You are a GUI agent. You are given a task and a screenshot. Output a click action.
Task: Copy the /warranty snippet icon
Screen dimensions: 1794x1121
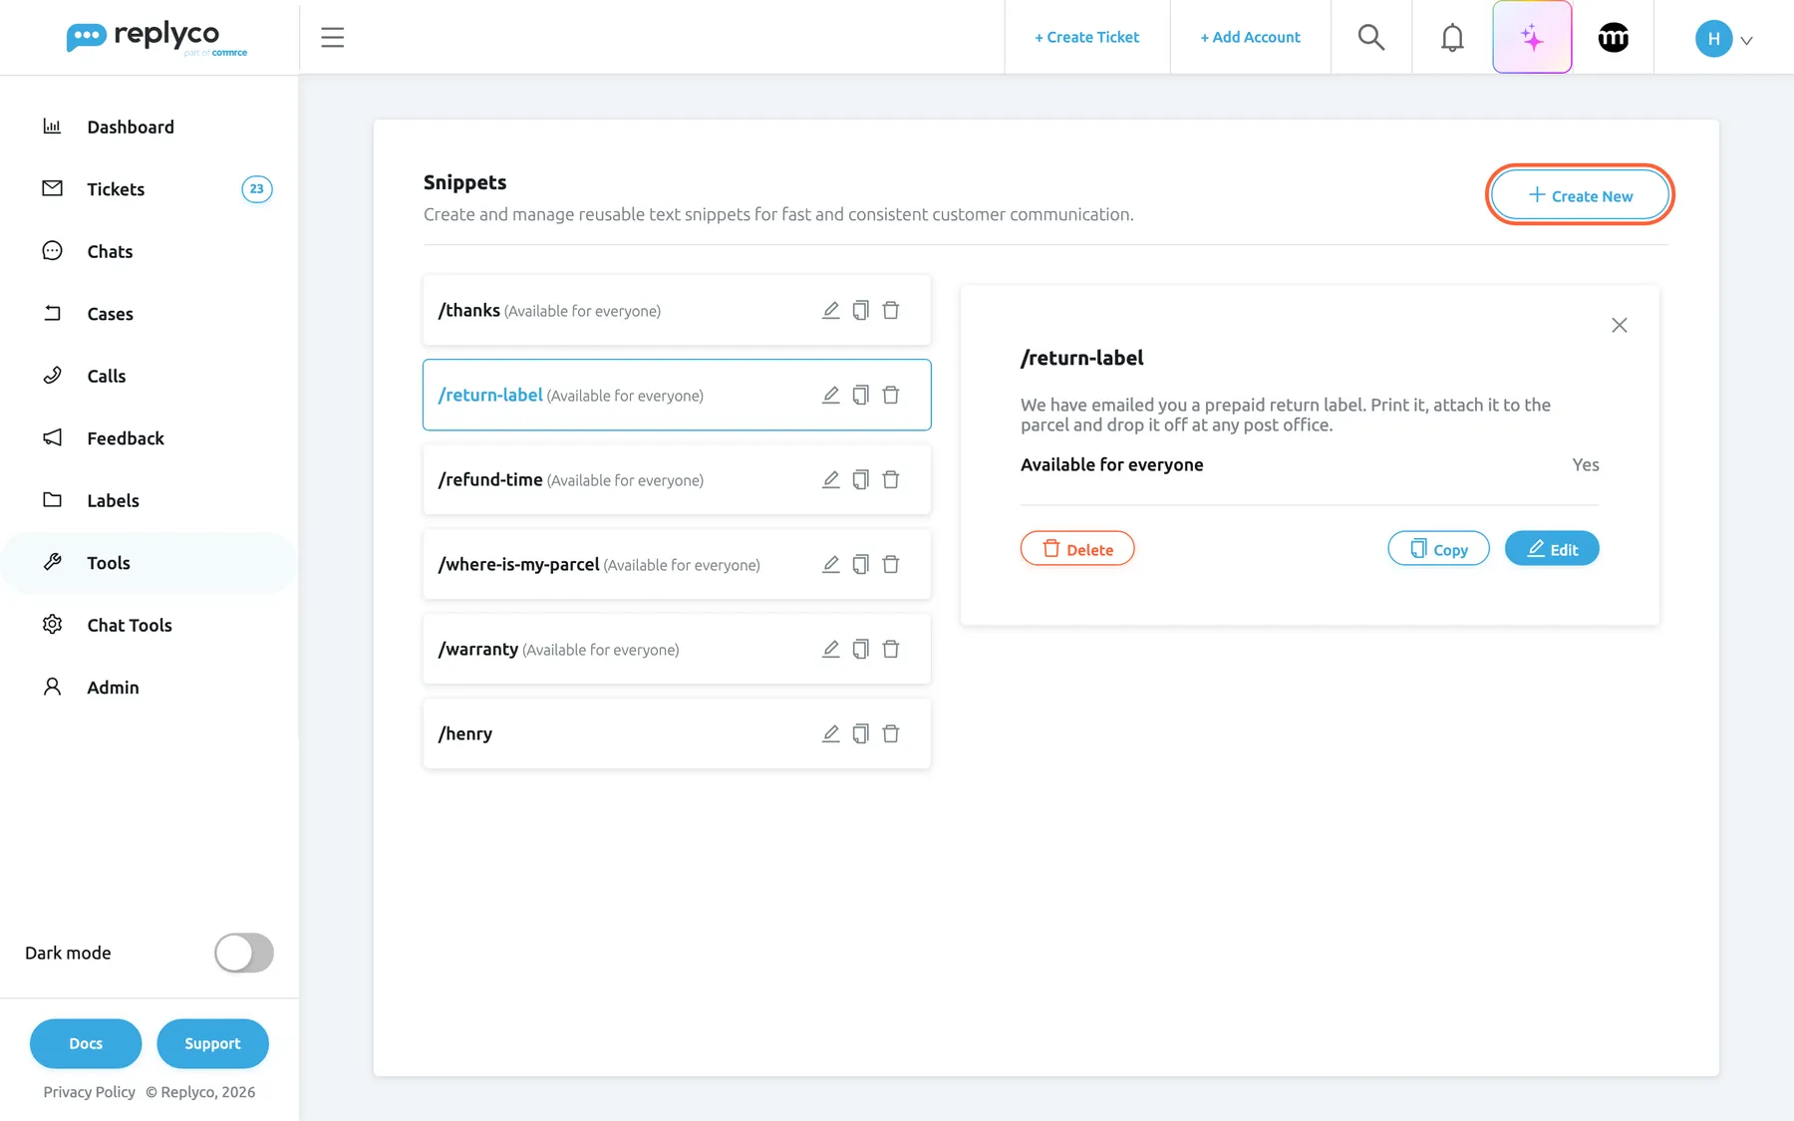pos(861,649)
